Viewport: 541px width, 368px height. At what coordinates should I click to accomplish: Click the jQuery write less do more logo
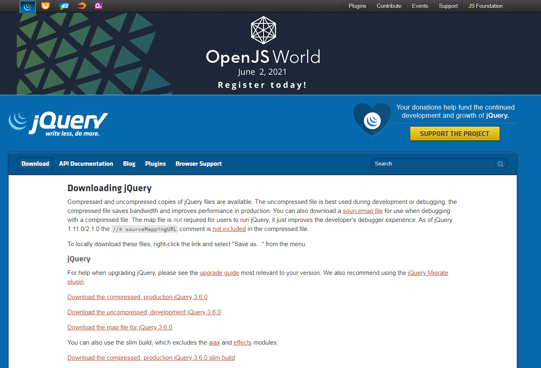(x=58, y=123)
